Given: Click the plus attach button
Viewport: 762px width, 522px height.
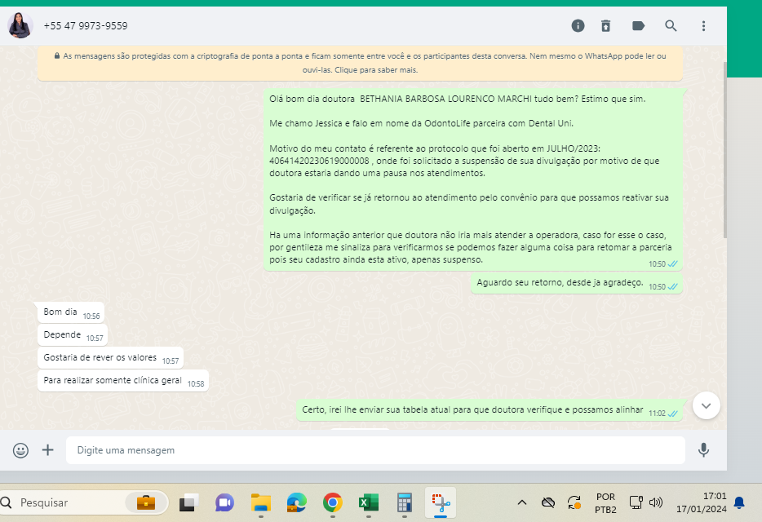Looking at the screenshot, I should 47,450.
